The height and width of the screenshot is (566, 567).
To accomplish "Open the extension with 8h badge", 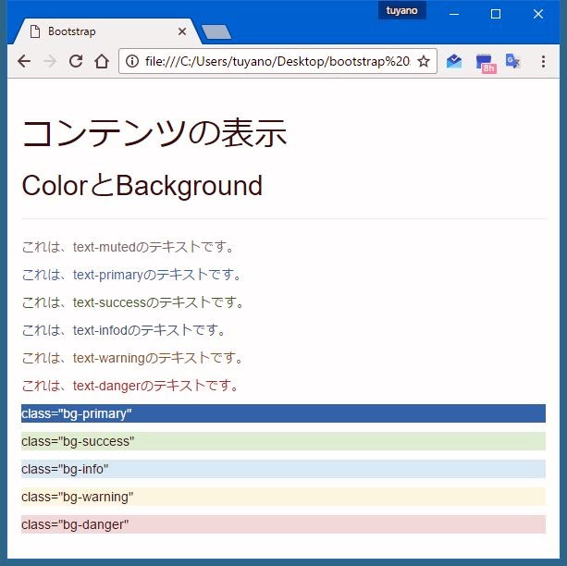I will click(x=485, y=63).
